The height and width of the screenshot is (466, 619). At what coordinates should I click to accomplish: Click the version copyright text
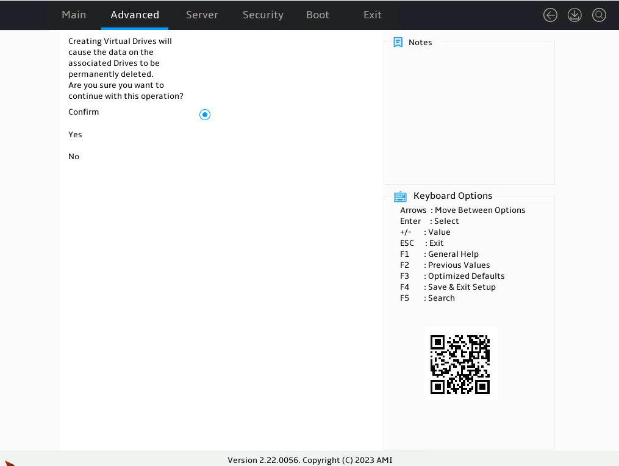(310, 460)
